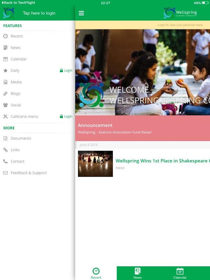Screen dimensions: 210x280
Task: Click the Contact phone icon
Action: click(6, 161)
